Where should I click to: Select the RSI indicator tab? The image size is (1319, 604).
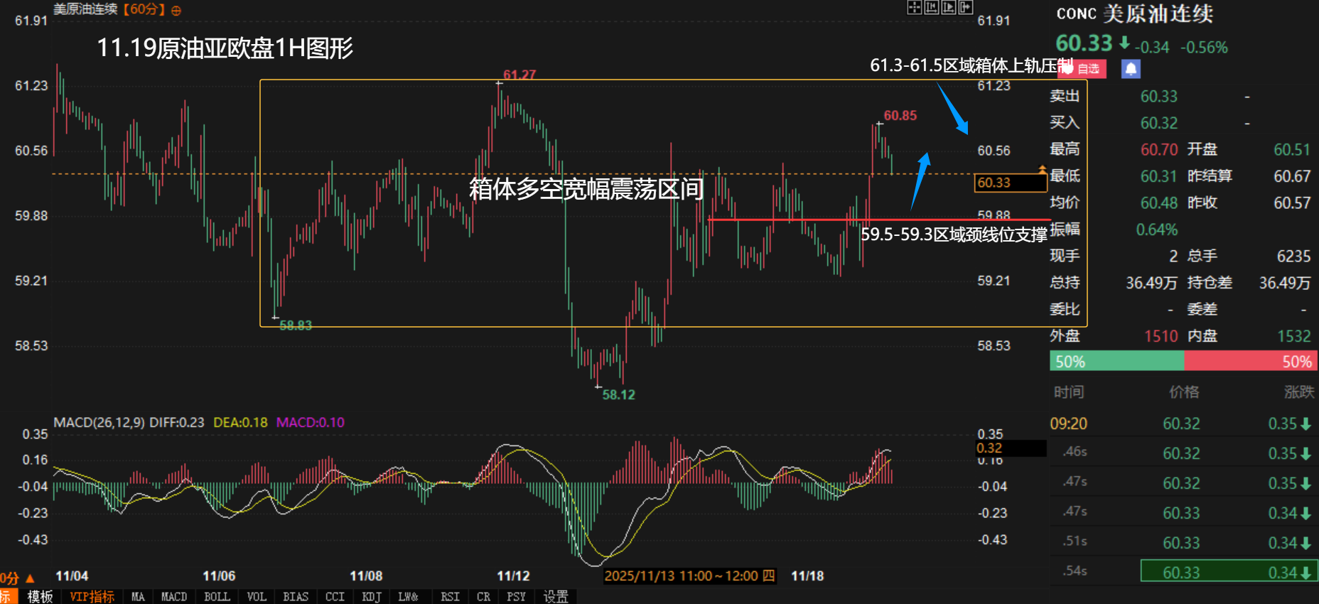[x=449, y=597]
